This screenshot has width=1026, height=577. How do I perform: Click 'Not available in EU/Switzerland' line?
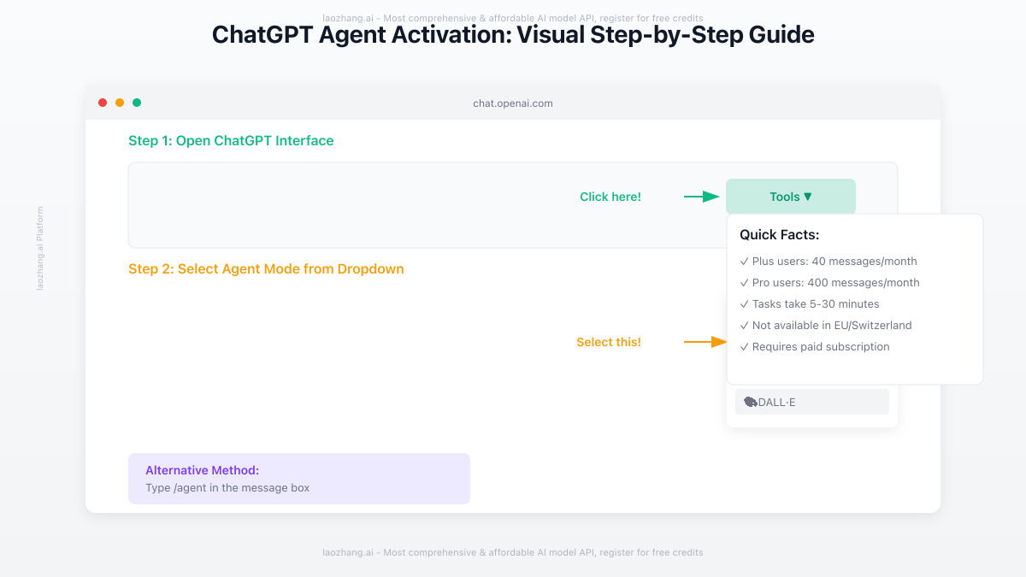pos(826,326)
